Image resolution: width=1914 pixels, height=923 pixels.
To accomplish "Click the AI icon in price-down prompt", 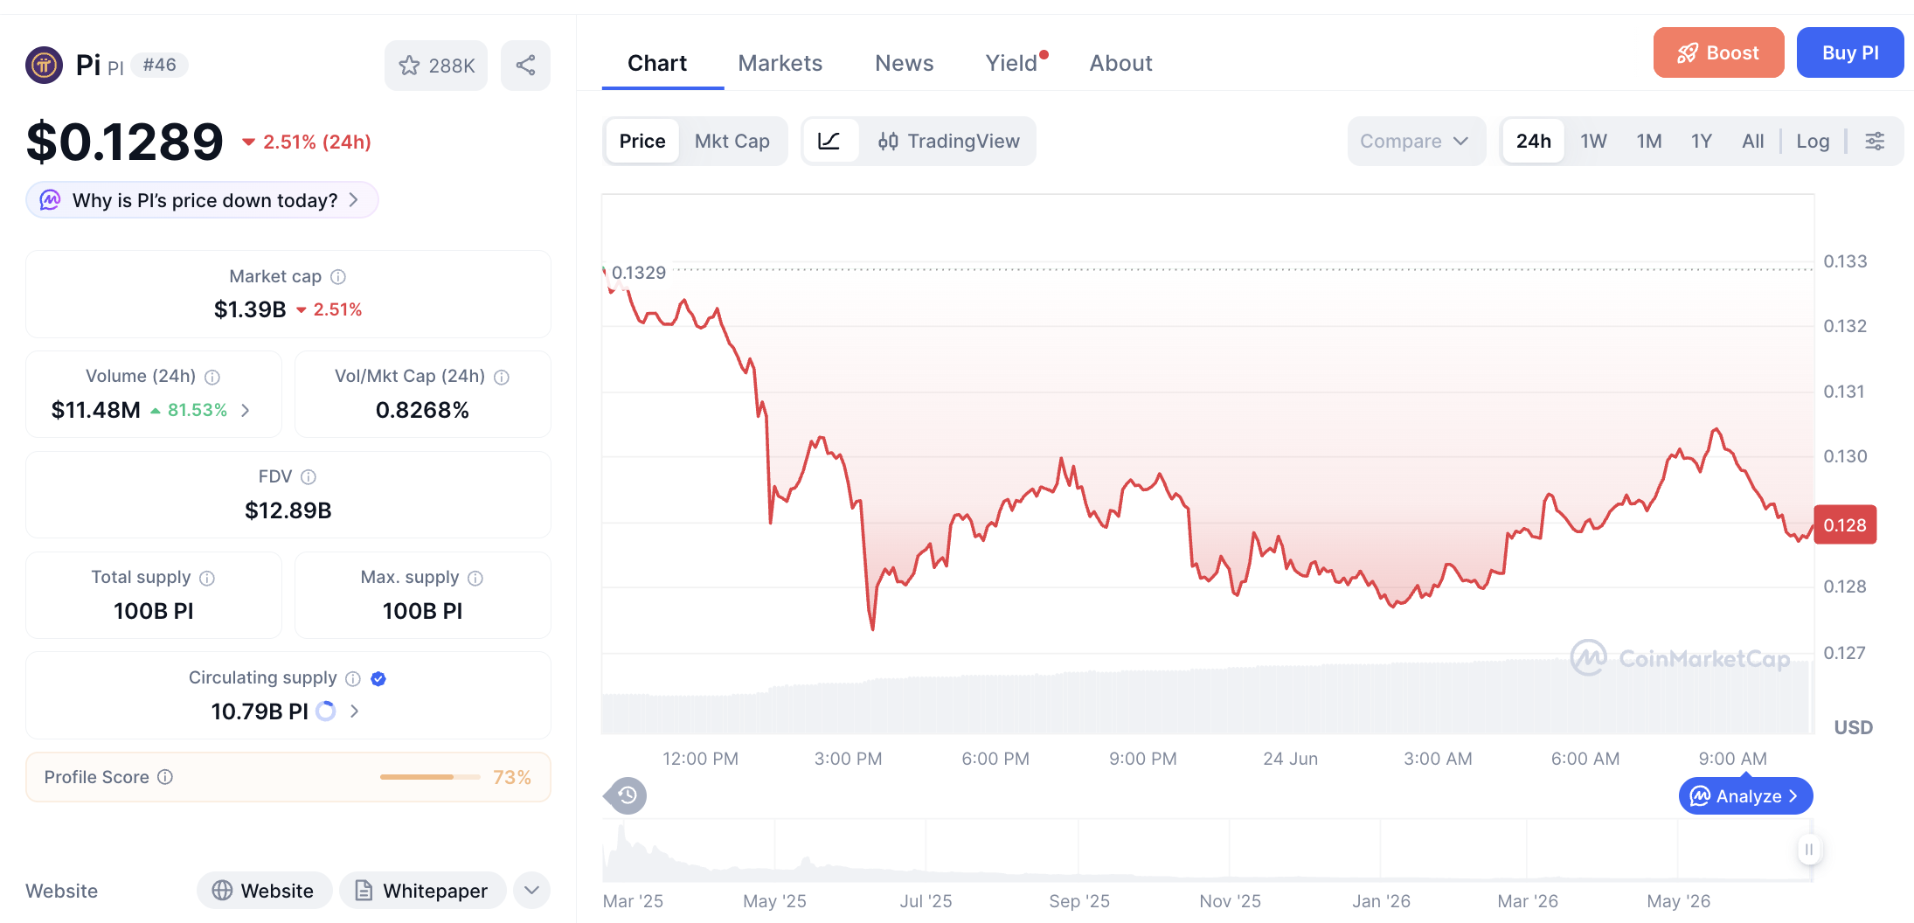I will (x=51, y=200).
